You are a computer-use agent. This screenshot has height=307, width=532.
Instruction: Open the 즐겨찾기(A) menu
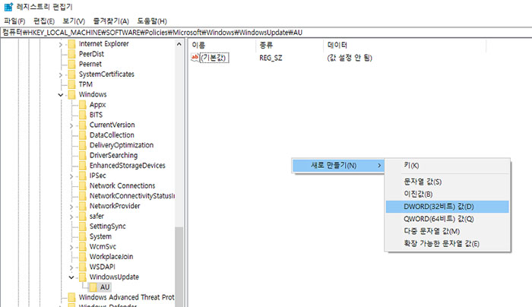112,21
